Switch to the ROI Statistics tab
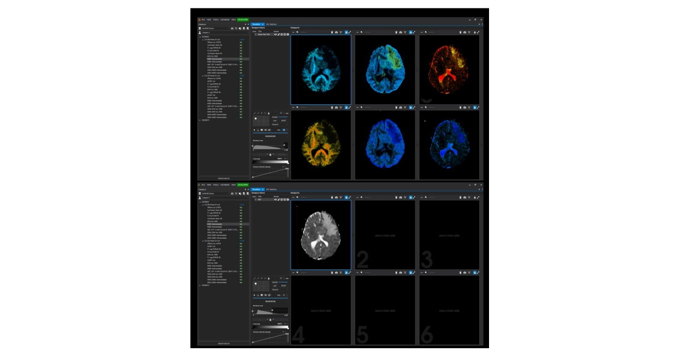The image size is (680, 355). (x=271, y=24)
